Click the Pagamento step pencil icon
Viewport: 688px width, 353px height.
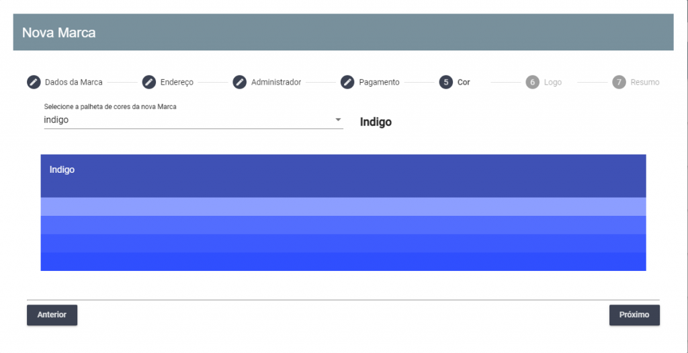coord(347,82)
